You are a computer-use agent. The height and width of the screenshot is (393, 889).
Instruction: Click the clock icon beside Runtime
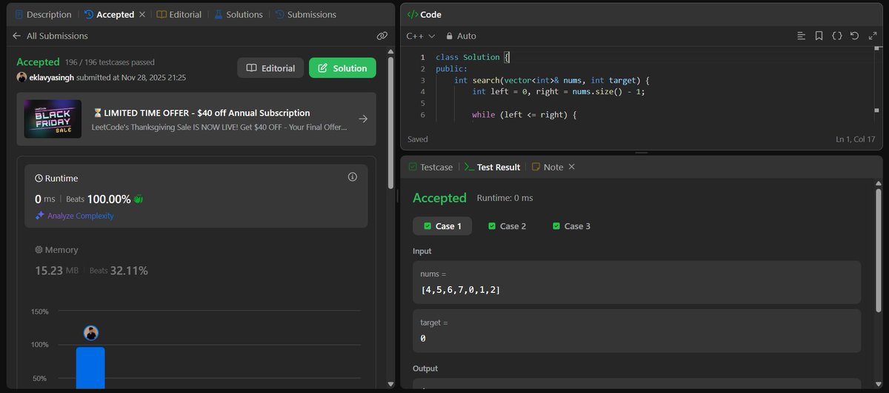(39, 178)
